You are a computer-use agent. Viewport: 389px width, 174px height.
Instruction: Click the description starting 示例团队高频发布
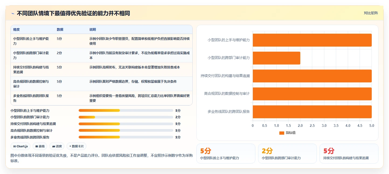pyautogui.click(x=135, y=67)
